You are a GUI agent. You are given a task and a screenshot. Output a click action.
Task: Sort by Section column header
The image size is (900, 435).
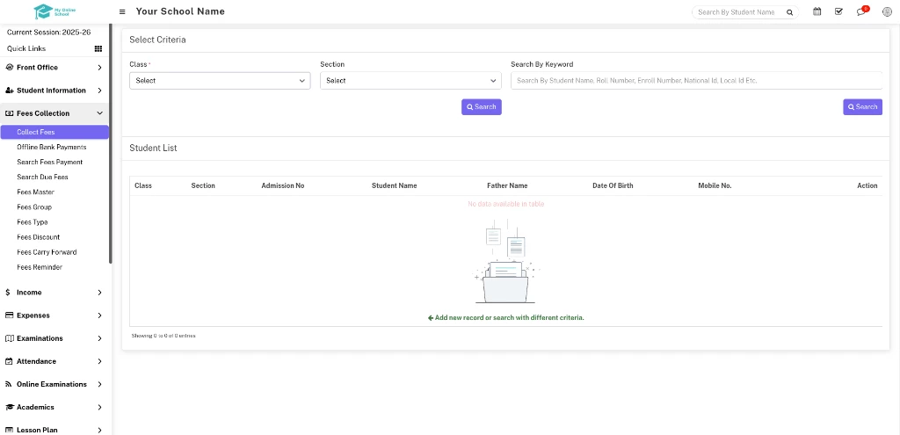coord(203,185)
